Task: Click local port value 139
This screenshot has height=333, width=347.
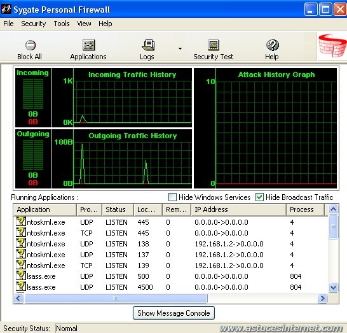Action: coord(143,266)
